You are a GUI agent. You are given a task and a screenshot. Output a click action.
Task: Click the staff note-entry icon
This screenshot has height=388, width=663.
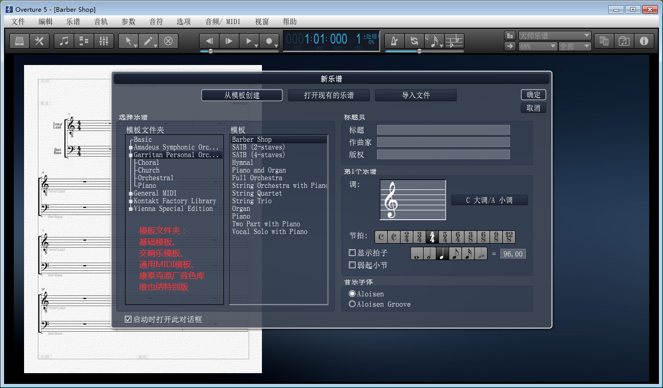[x=454, y=41]
